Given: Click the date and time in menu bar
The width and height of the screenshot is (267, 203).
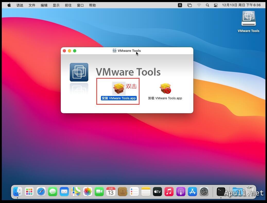Looking at the screenshot, I should [241, 5].
